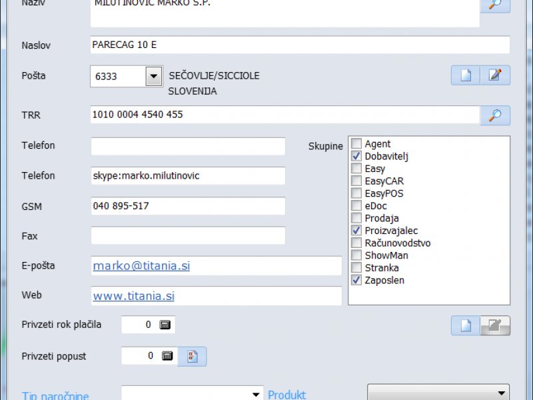Uncheck the Dobavitelj group checkbox
The height and width of the screenshot is (400, 533).
356,156
